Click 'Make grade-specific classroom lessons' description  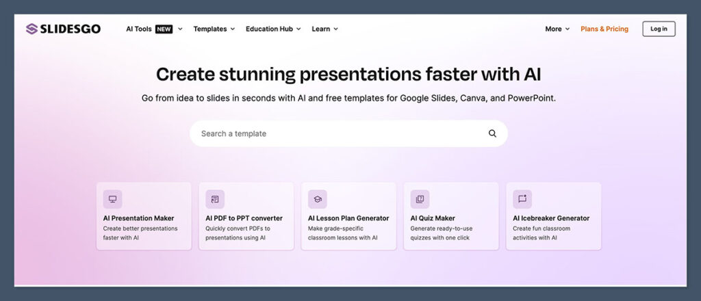click(x=343, y=233)
